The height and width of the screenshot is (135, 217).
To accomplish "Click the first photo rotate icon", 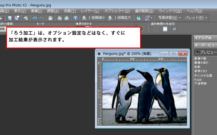I will pos(60,18).
